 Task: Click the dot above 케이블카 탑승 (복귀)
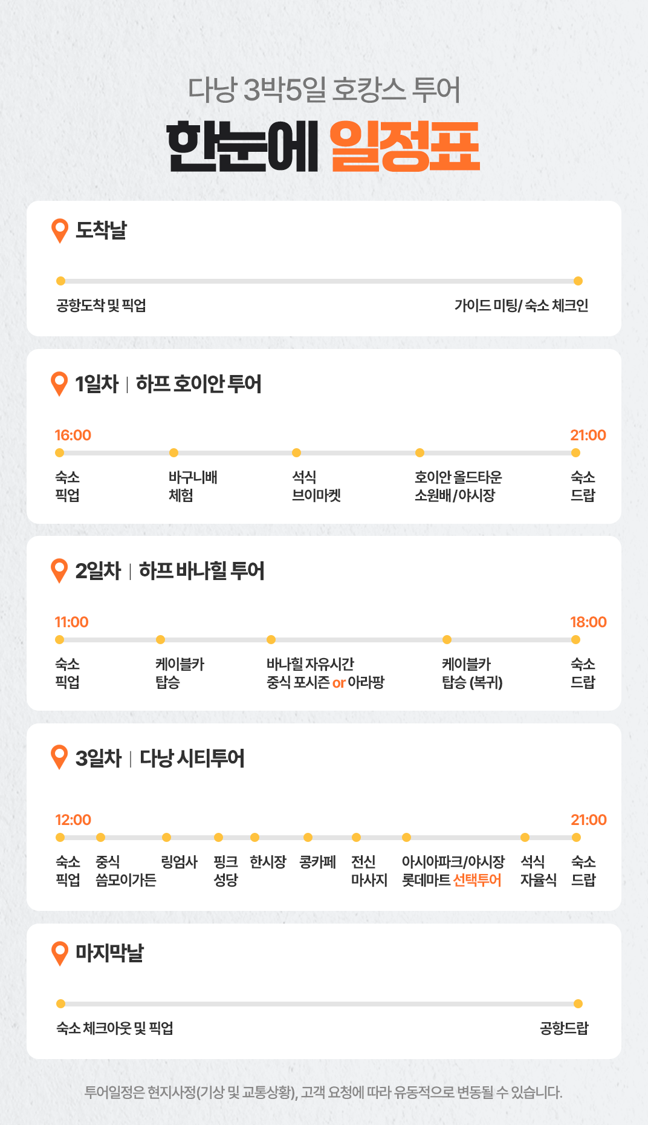[x=447, y=640]
